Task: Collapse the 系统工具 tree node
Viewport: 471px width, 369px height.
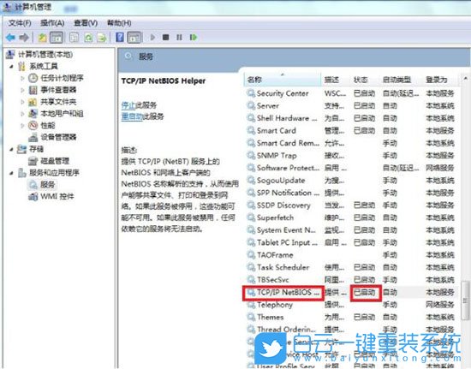Action: pos(11,66)
